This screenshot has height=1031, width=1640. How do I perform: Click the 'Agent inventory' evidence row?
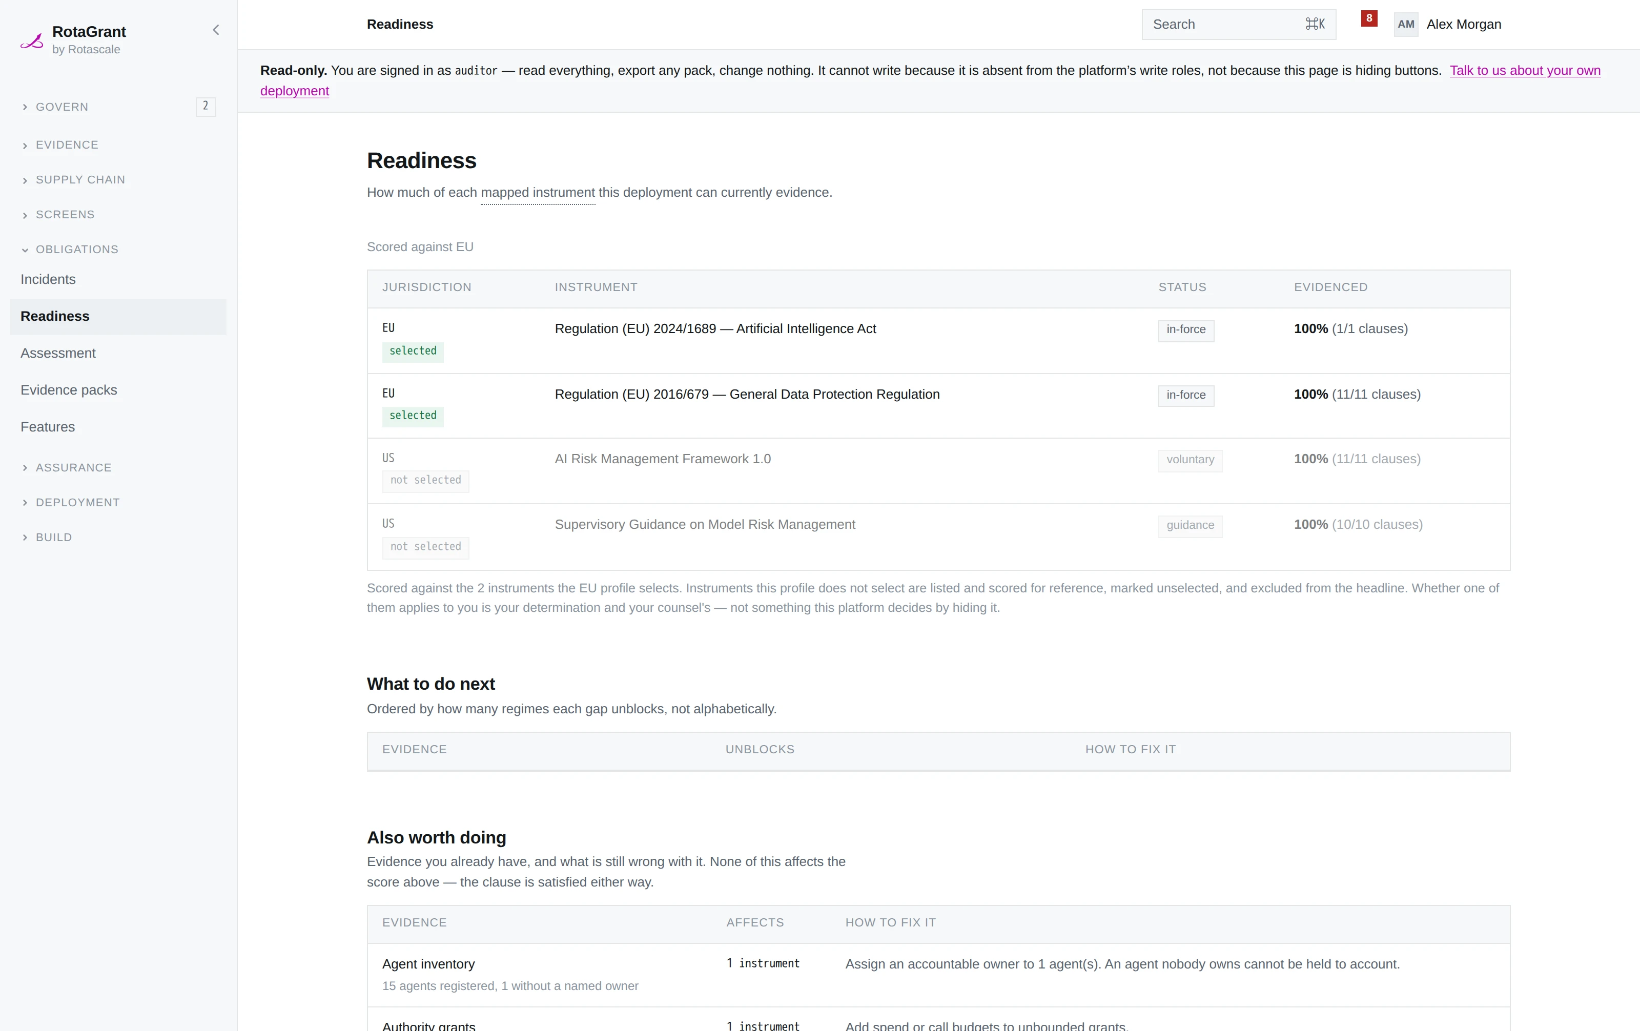coord(938,975)
